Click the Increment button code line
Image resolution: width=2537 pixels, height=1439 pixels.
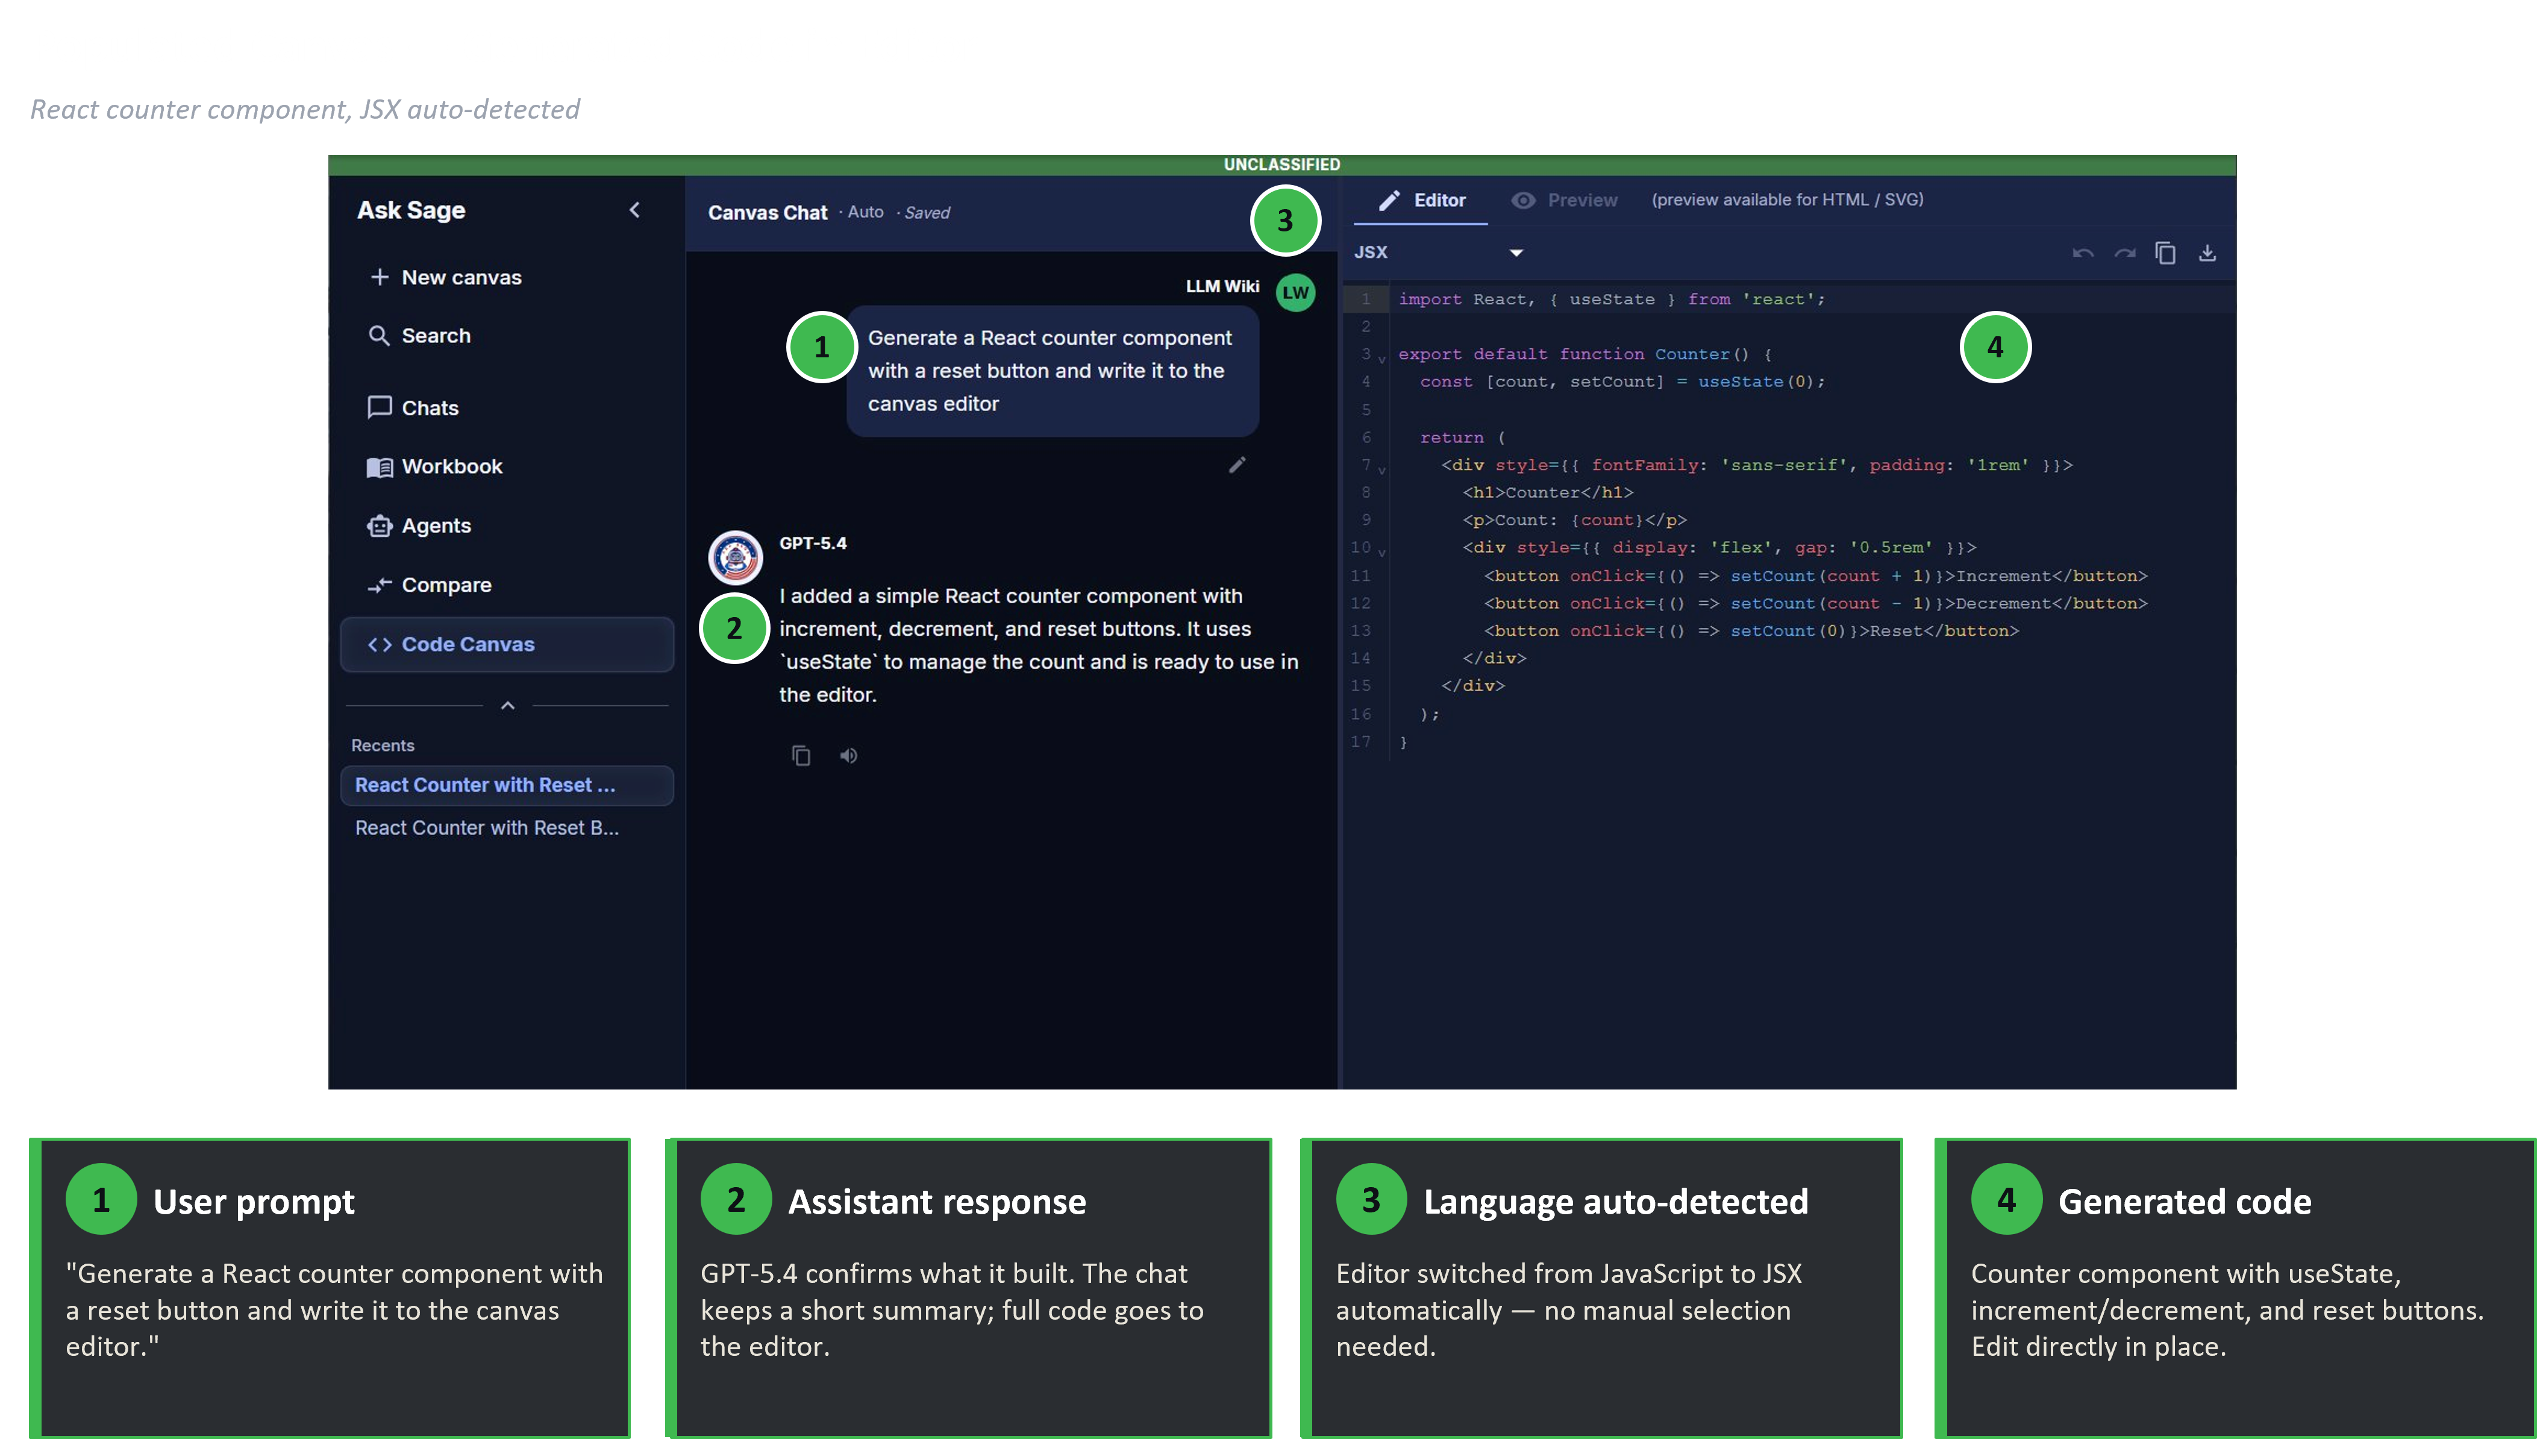[1815, 576]
